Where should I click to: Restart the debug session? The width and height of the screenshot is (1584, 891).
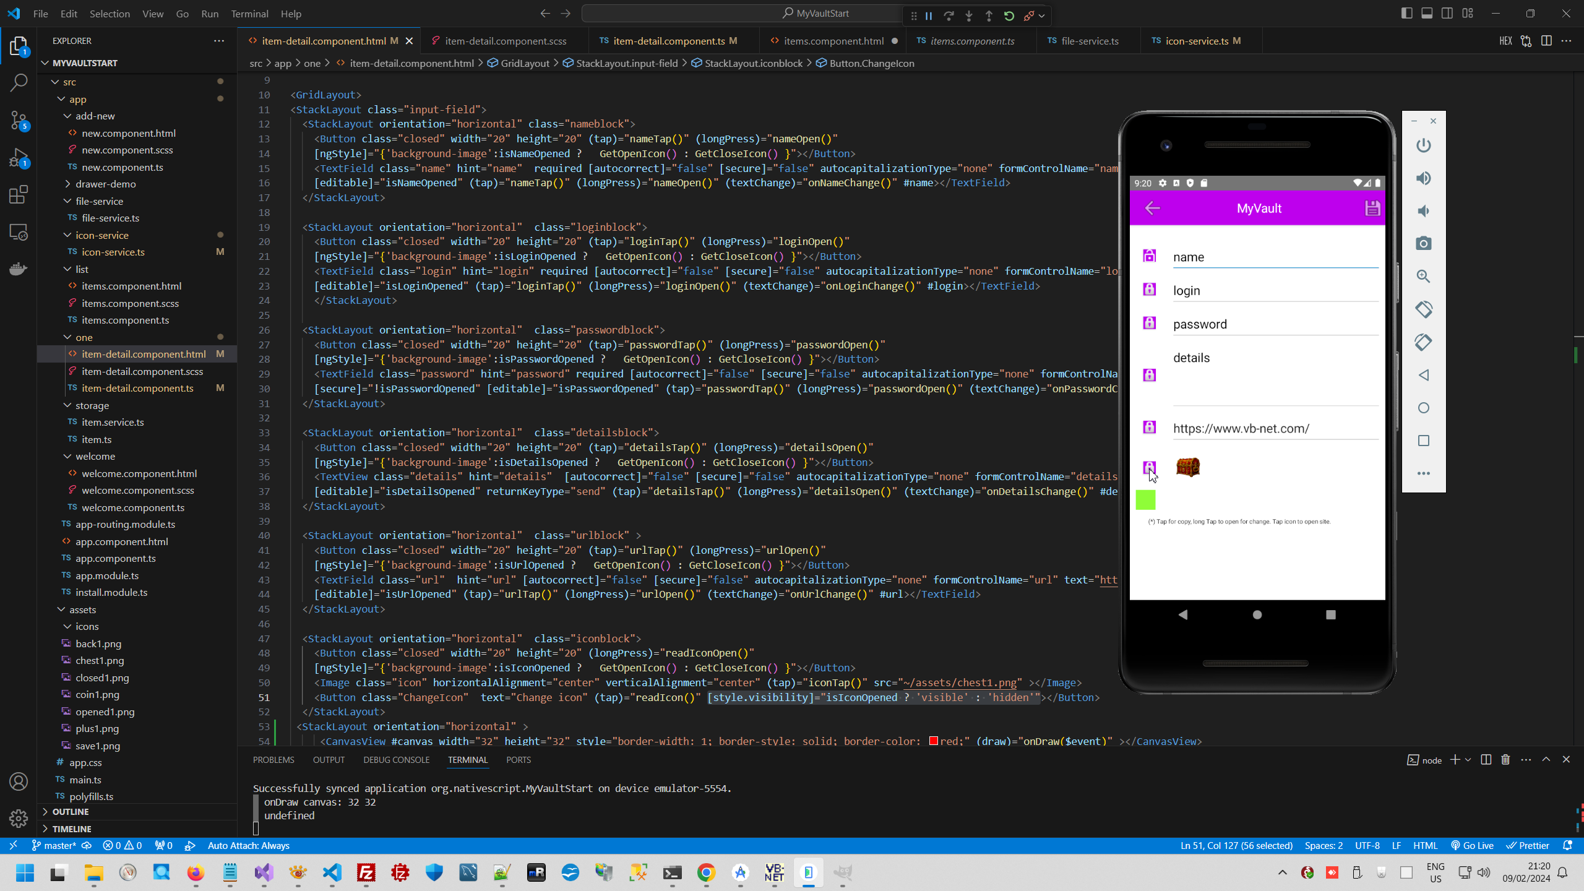click(1009, 16)
